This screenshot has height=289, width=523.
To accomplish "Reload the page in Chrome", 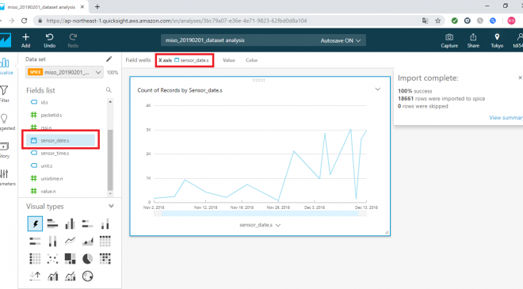I will pyautogui.click(x=24, y=21).
